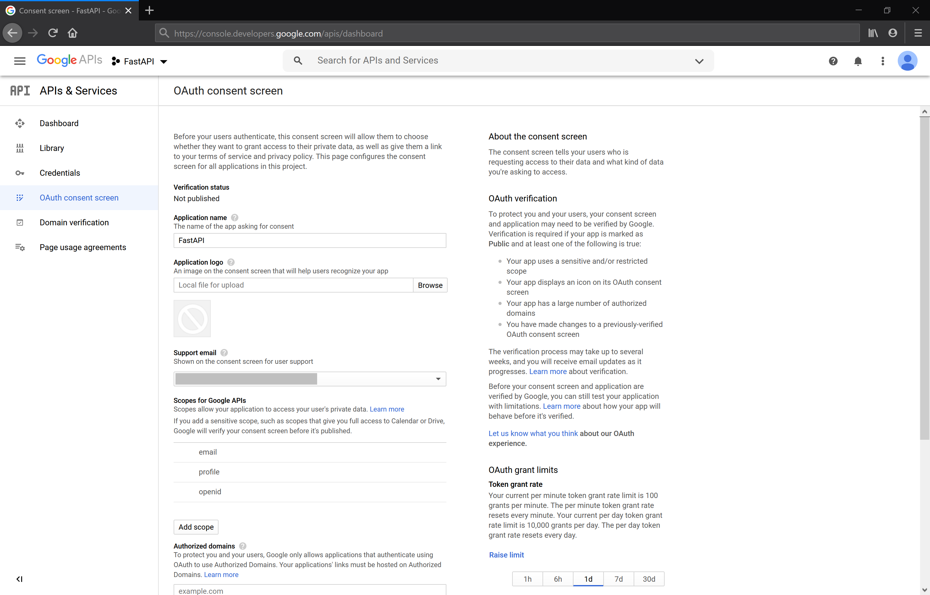Click the Add scope button
Image resolution: width=930 pixels, height=595 pixels.
[x=196, y=527]
